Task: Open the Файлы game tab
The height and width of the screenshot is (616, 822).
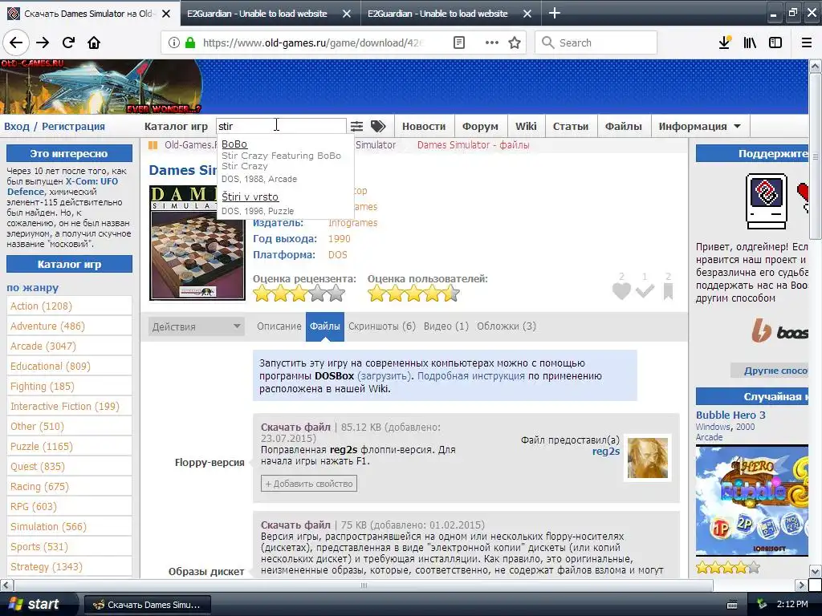Action: (x=324, y=326)
